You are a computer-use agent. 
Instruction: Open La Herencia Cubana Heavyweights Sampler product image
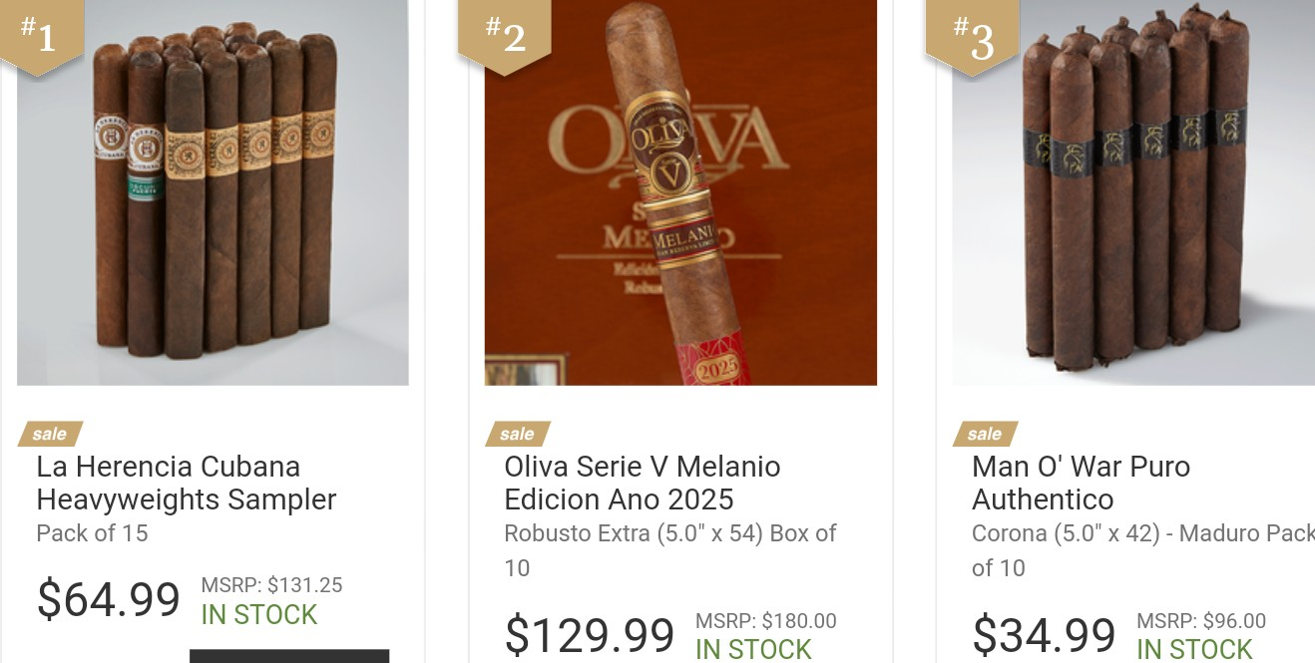click(213, 192)
